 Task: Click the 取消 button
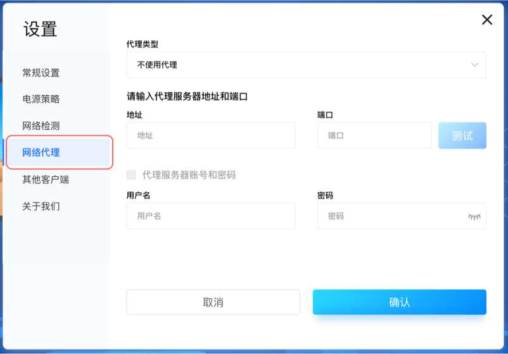[213, 302]
